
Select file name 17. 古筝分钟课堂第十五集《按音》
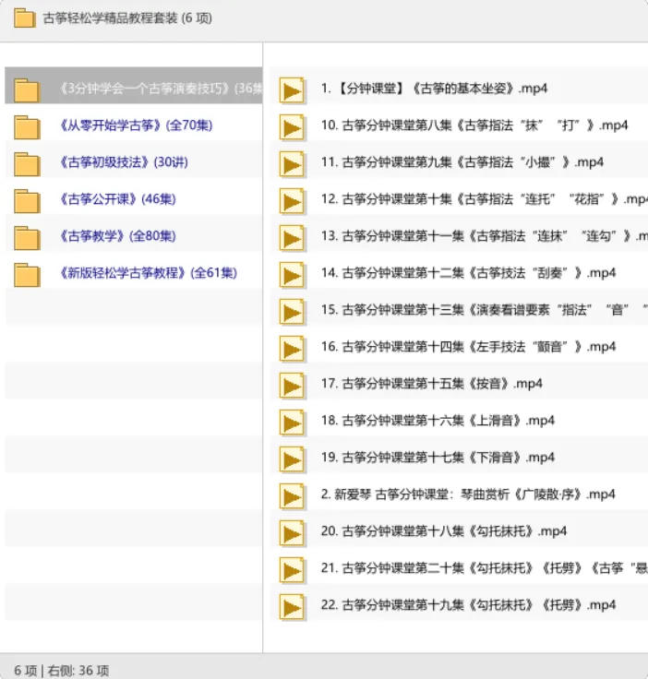431,384
